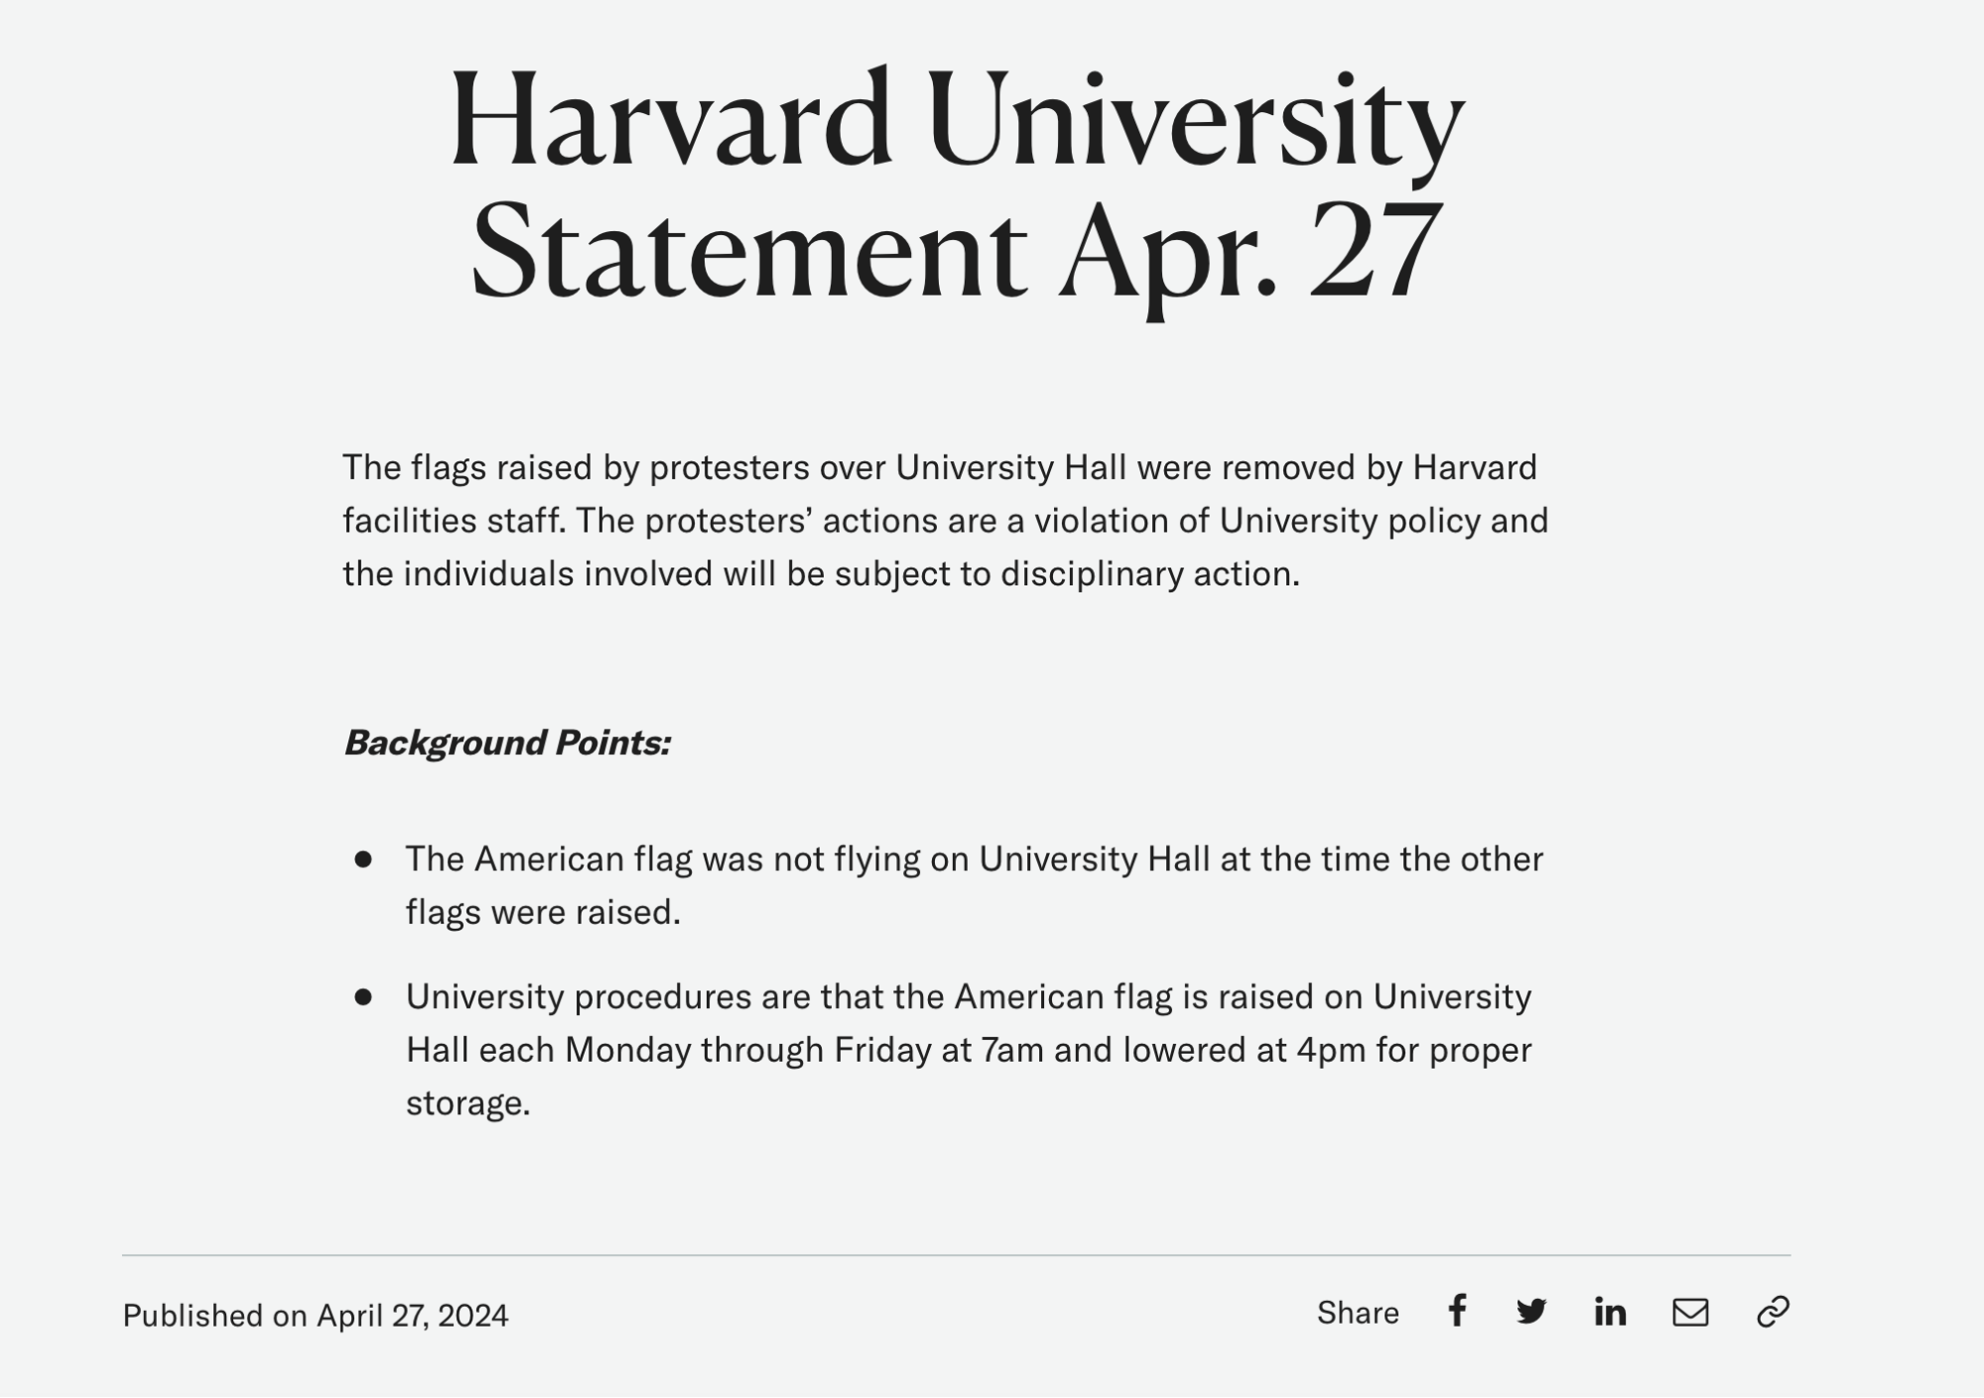
Task: Select the phrase 'disciplinary action' in the statement
Action: [1152, 573]
